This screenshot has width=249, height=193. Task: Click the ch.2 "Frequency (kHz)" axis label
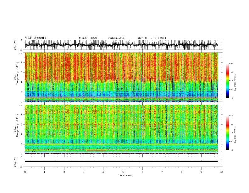tap(18, 125)
